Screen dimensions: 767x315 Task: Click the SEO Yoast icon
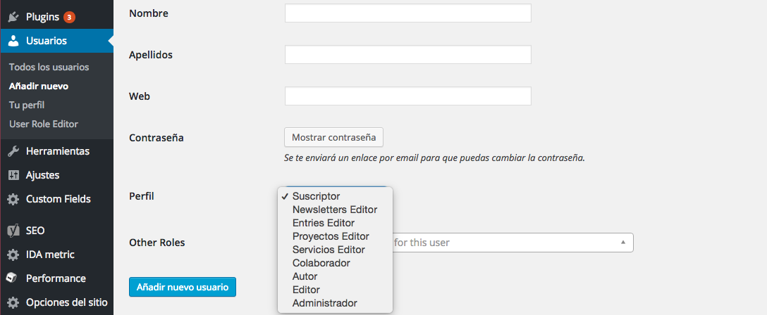pos(13,231)
